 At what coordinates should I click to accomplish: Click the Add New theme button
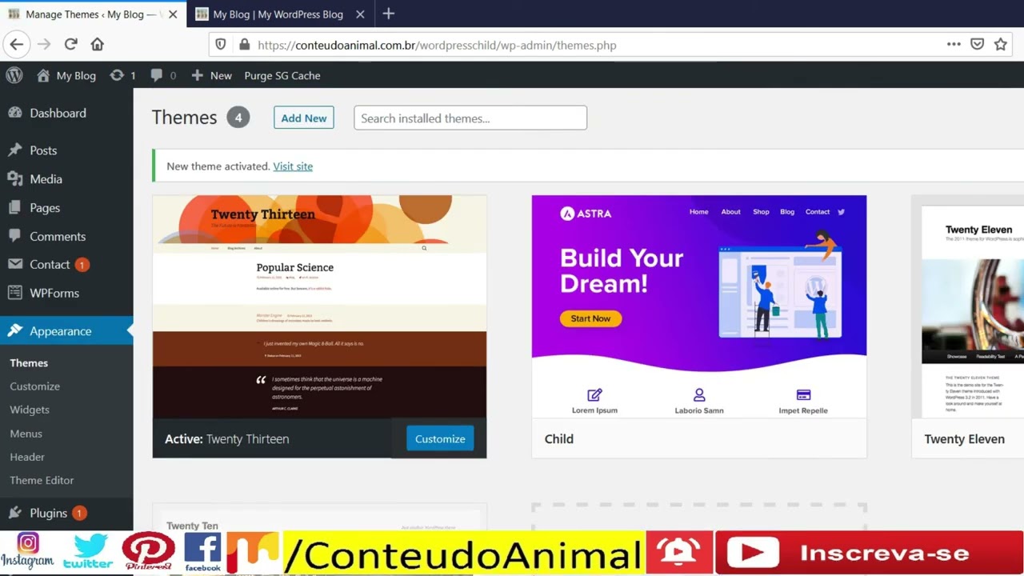303,118
